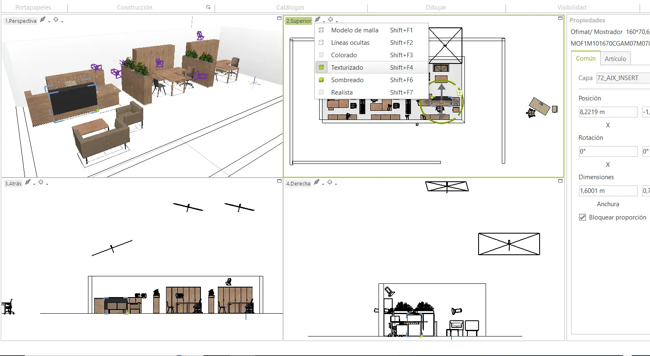
Task: Maximize the 2.Superior viewport
Action: click(560, 18)
